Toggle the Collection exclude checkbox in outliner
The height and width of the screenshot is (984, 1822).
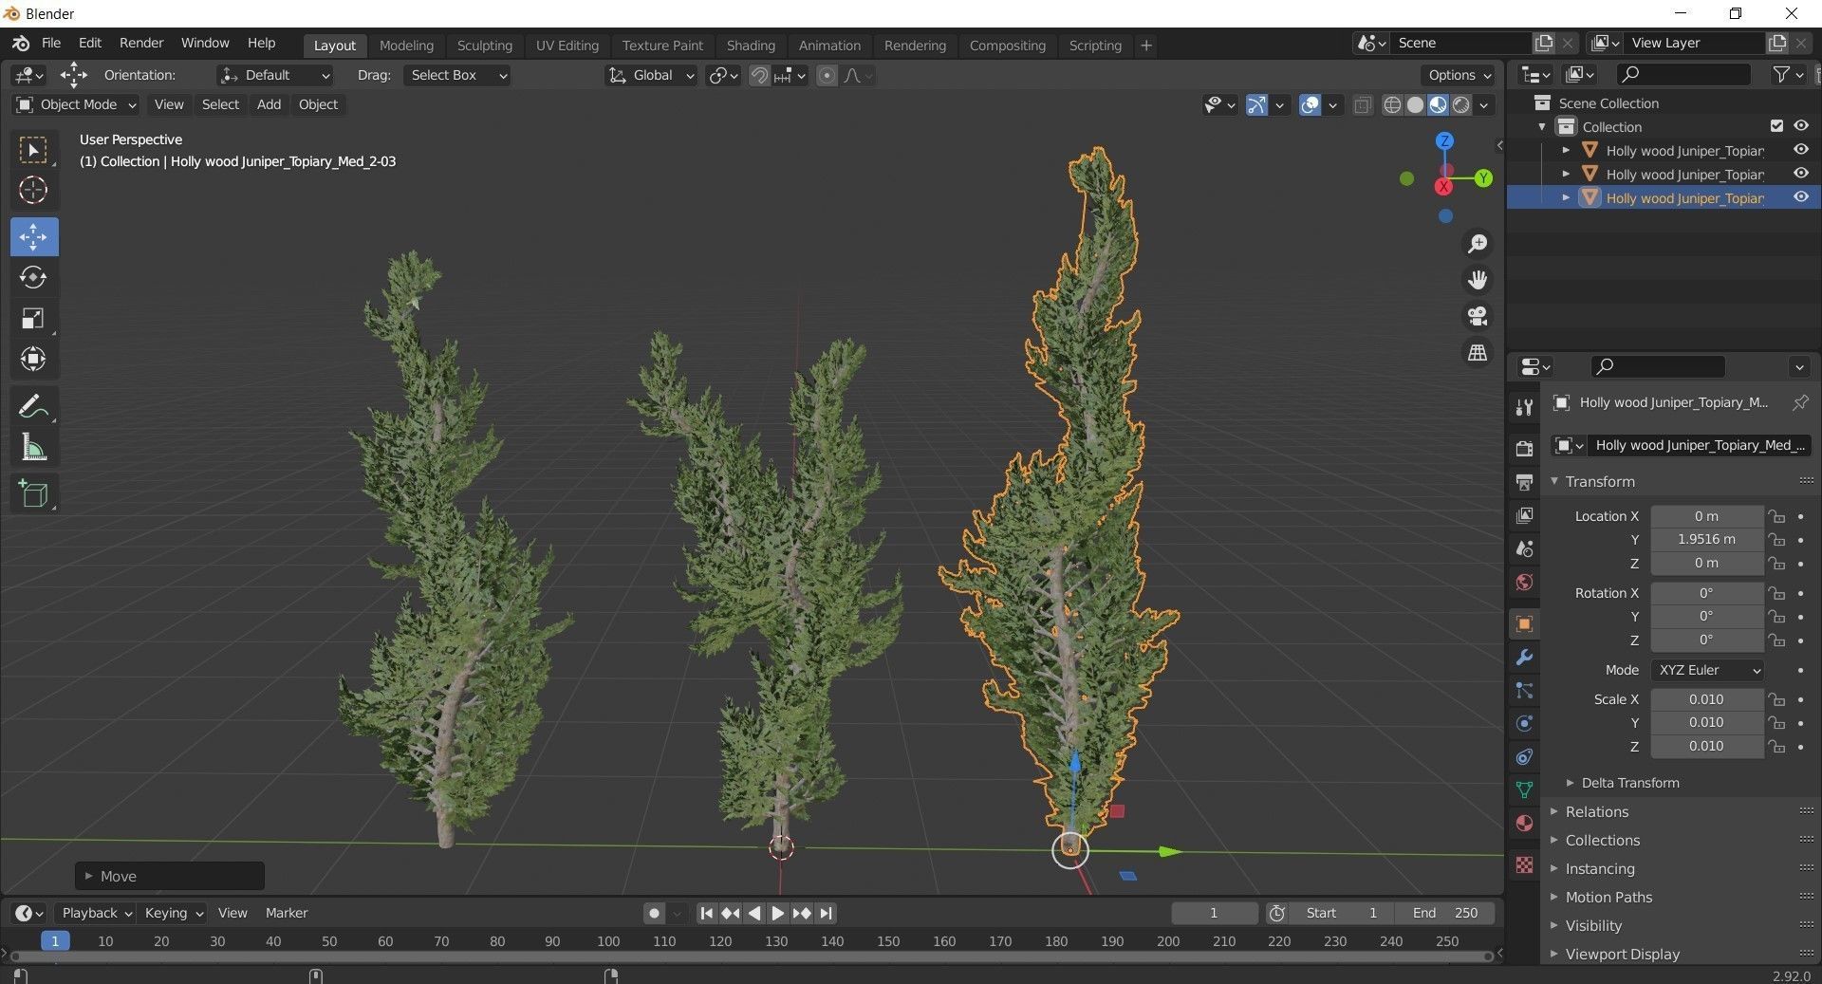pos(1776,126)
